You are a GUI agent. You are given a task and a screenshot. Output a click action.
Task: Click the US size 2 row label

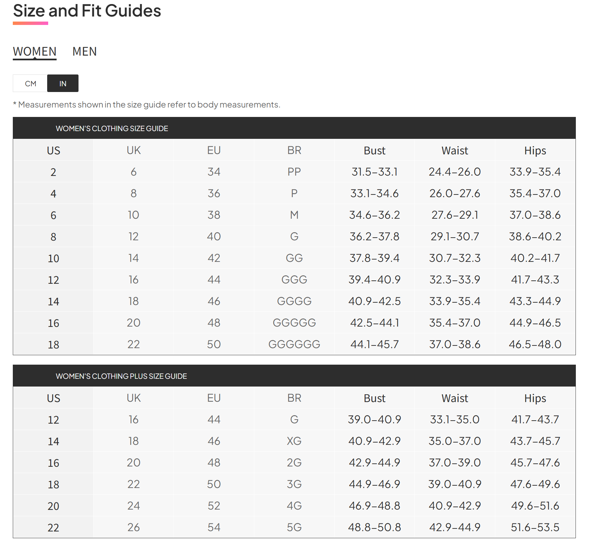point(53,172)
